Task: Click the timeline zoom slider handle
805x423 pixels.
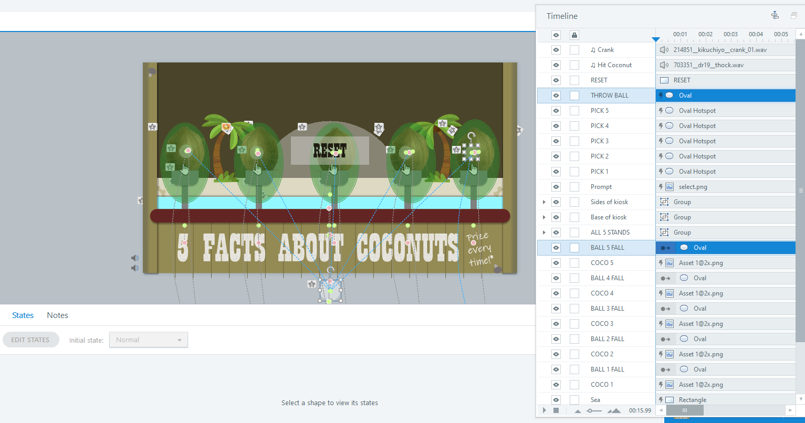Action: point(590,410)
